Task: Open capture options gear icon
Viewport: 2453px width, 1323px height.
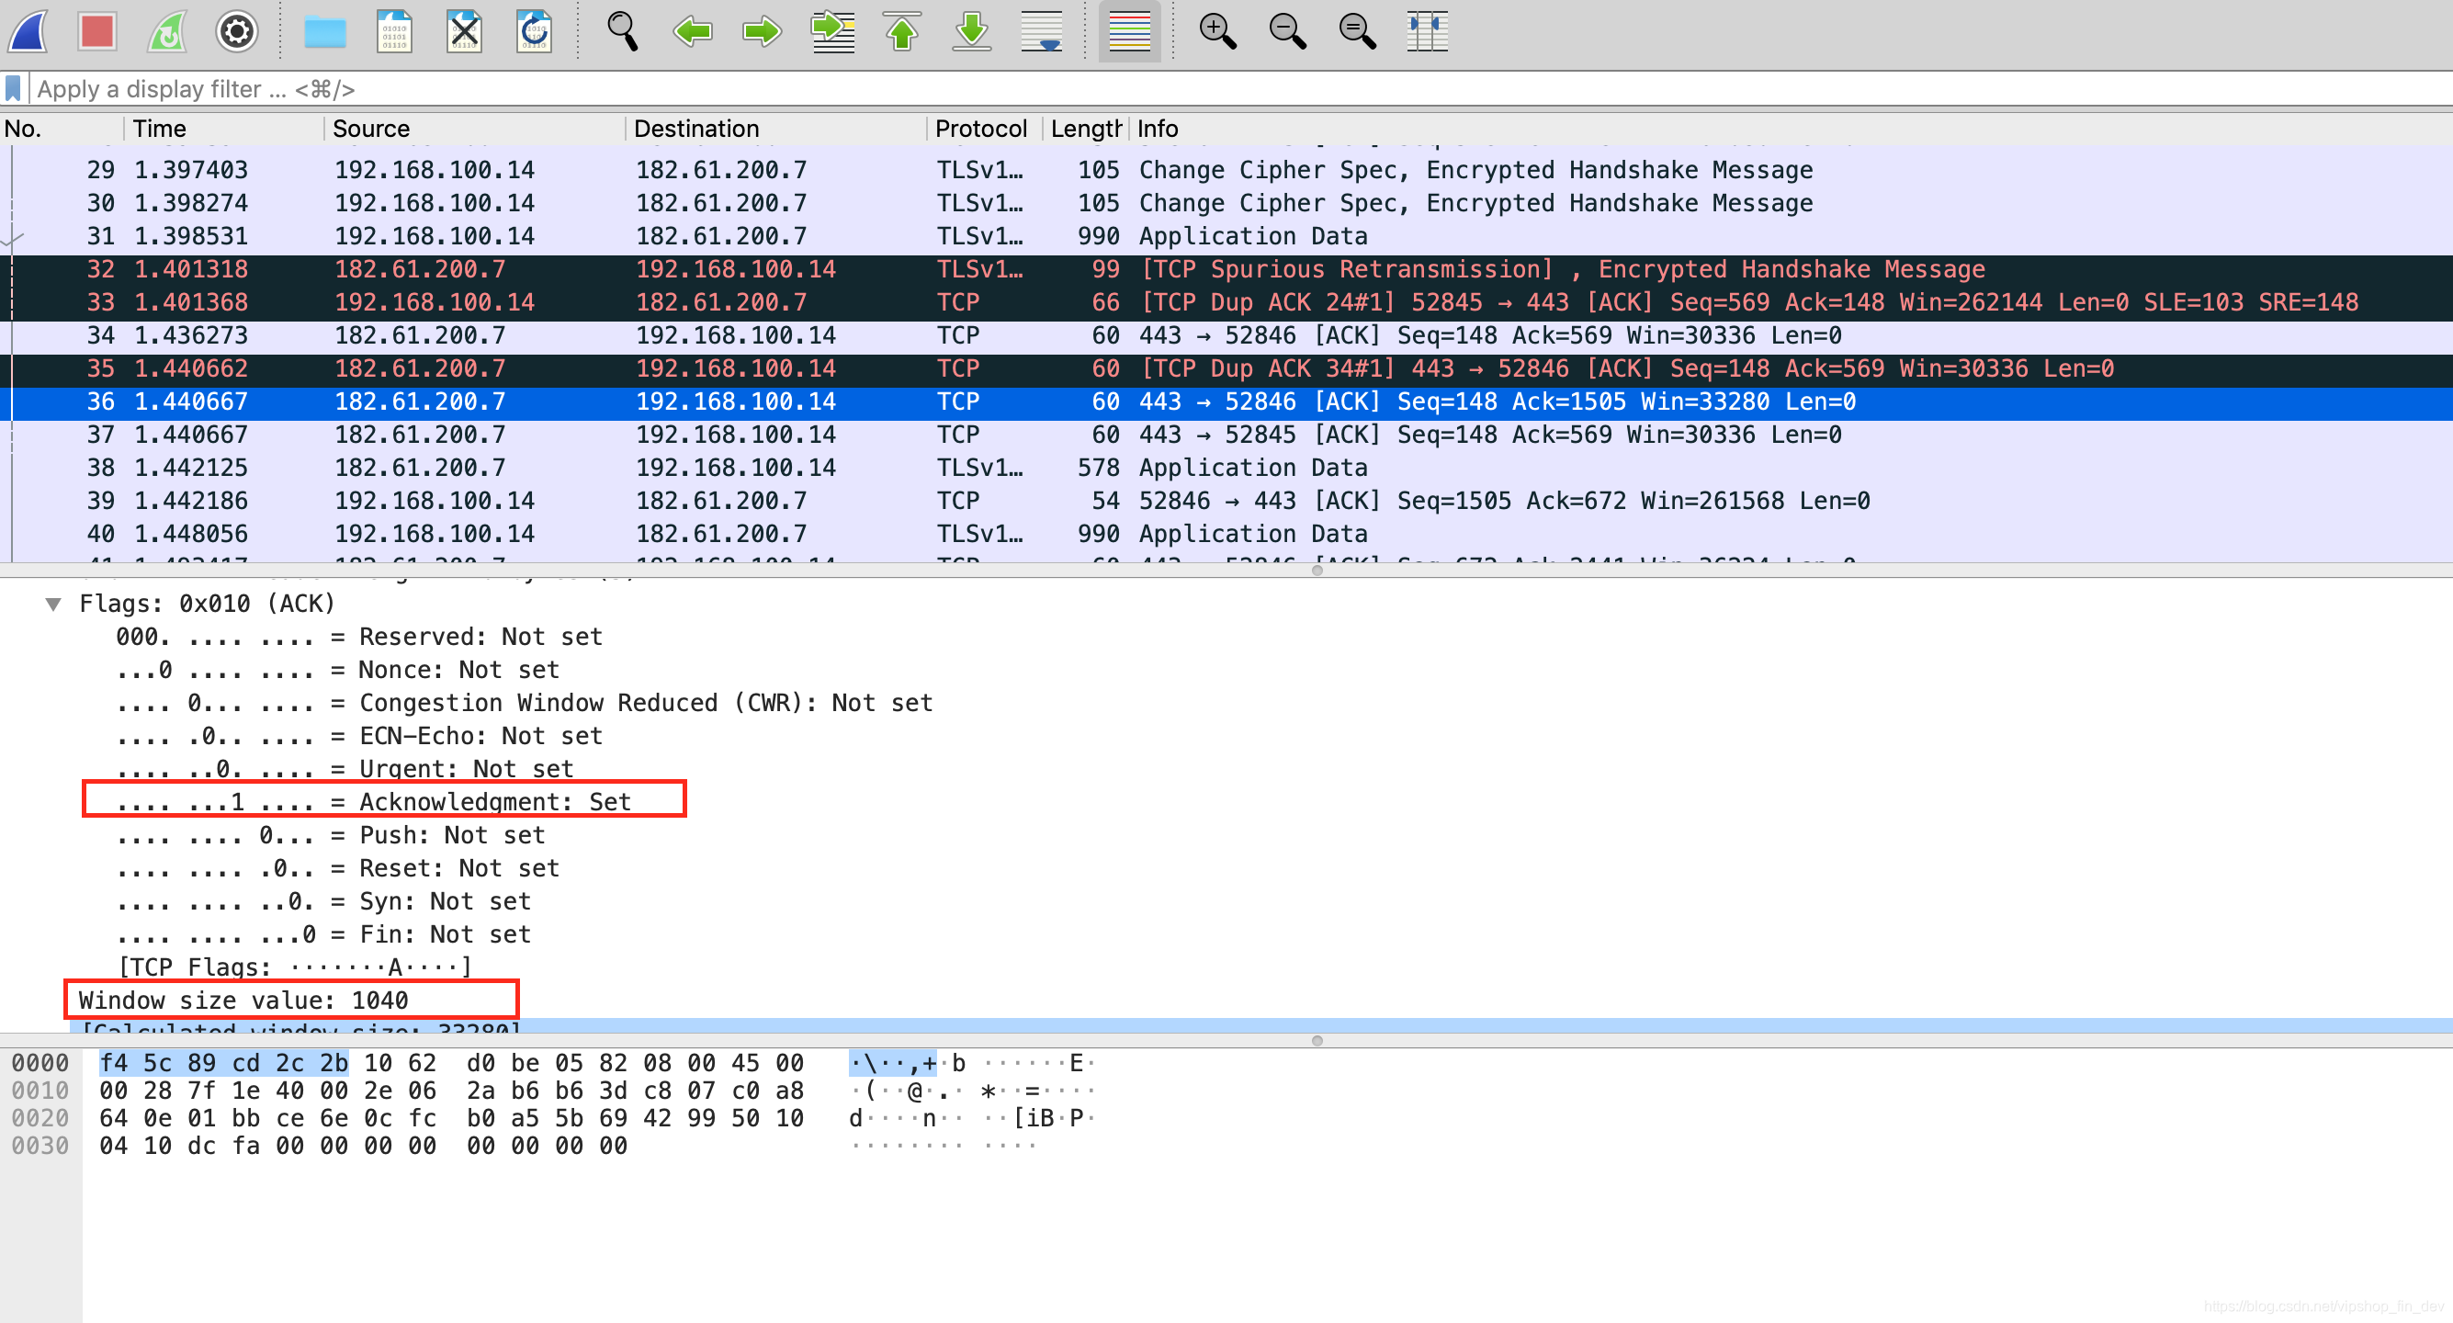Action: pos(237,31)
